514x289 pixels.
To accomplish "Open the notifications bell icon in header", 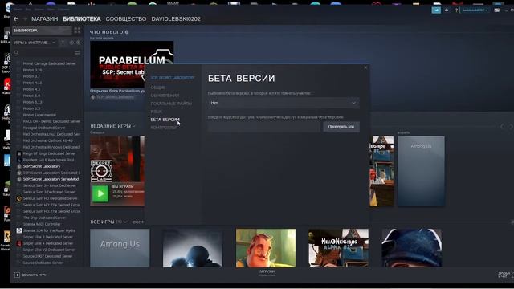I will (447, 10).
